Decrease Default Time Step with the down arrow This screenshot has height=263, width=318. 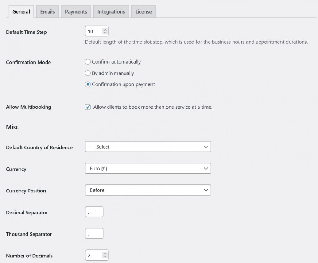click(x=105, y=33)
